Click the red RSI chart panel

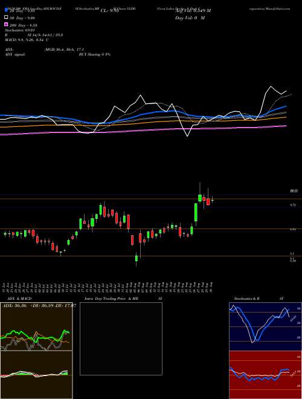pyautogui.click(x=265, y=375)
